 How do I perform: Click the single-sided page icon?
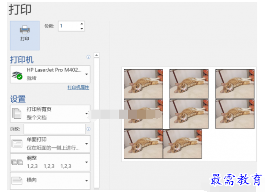point(17,144)
